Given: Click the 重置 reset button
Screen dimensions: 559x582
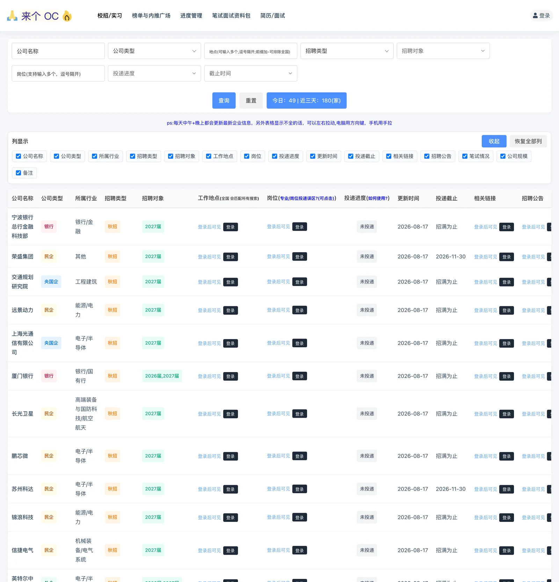Looking at the screenshot, I should click(x=251, y=101).
